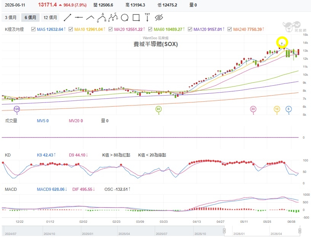Select the 0-A-B wave drawing tool
311x238 pixels.
click(x=102, y=18)
